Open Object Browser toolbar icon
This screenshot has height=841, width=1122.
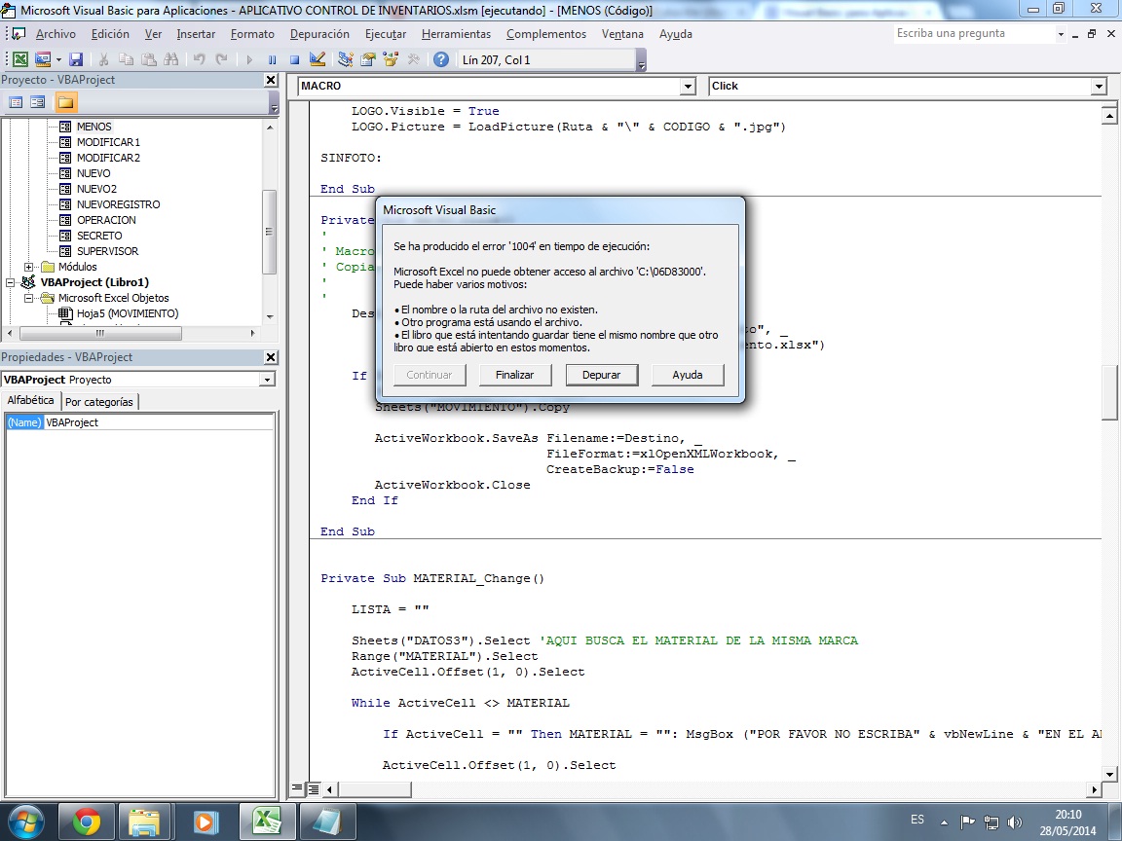(x=390, y=60)
